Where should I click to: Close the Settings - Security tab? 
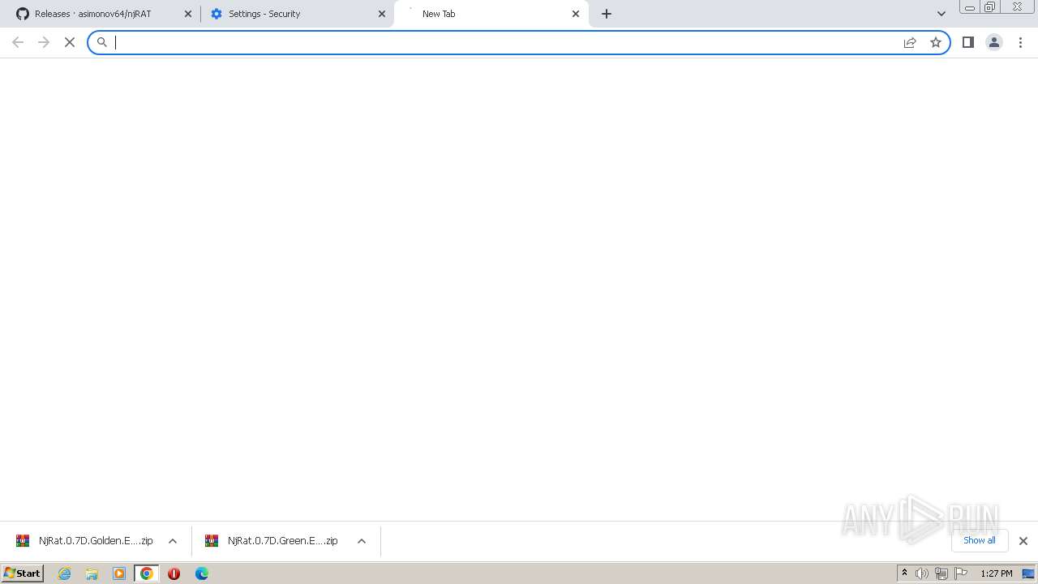(x=382, y=14)
